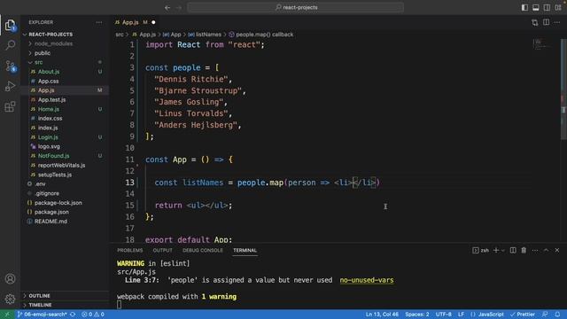This screenshot has width=567, height=319.
Task: Open the Manage gear settings icon
Action: [x=10, y=299]
